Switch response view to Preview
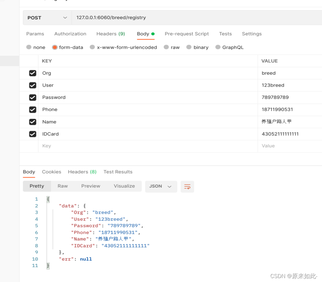The image size is (322, 282). point(91,186)
